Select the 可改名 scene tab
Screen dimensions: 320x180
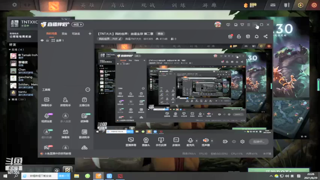tap(76, 34)
